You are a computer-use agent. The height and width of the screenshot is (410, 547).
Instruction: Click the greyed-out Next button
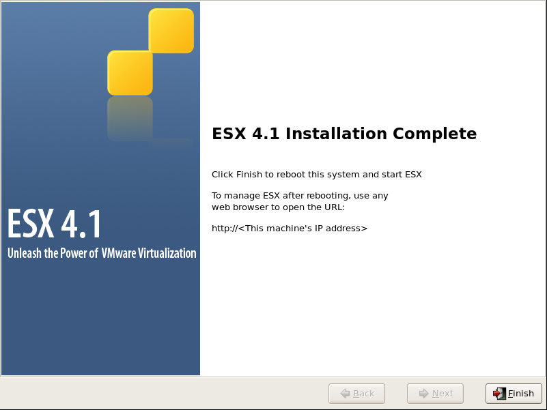(x=435, y=393)
